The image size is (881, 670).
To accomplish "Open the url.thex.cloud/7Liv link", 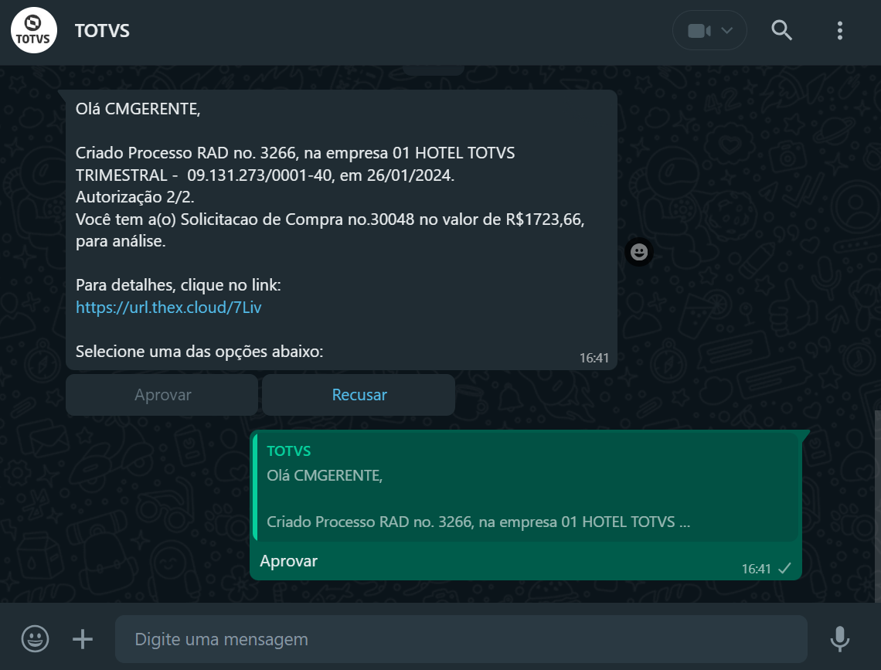I will [x=168, y=308].
